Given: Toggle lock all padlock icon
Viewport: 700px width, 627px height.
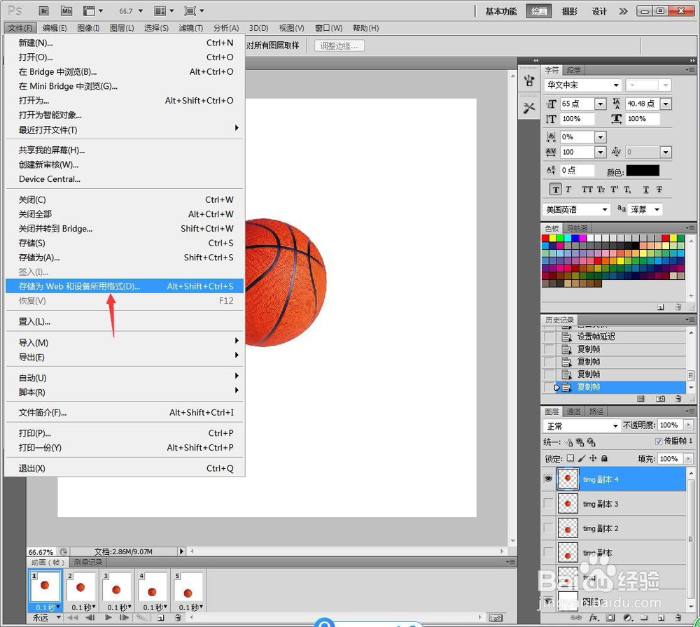Looking at the screenshot, I should (x=604, y=458).
